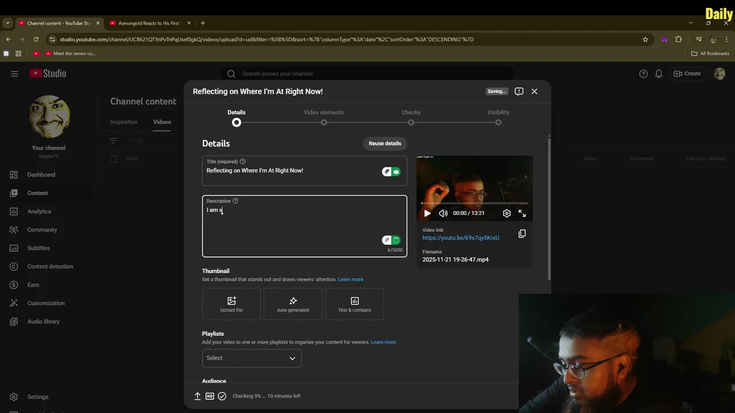Click the upload status arrow icon

point(198,396)
